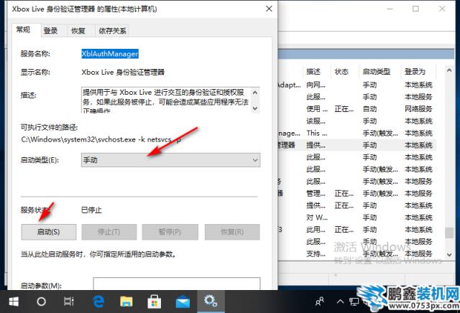The height and width of the screenshot is (313, 460).
Task: Click the 启动参数 input field
Action: (177, 284)
